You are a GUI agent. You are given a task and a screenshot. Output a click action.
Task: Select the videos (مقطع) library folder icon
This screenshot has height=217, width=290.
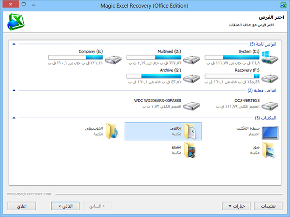[190, 150]
